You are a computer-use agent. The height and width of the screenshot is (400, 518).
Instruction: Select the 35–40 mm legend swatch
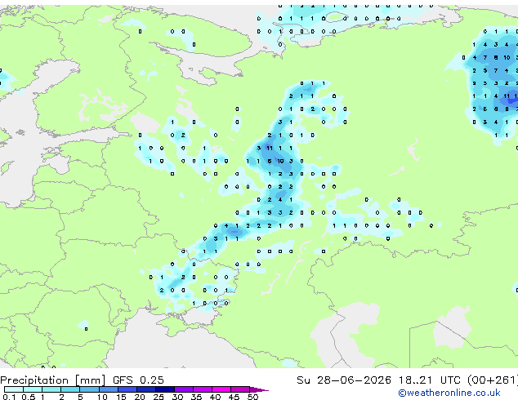tap(203, 389)
